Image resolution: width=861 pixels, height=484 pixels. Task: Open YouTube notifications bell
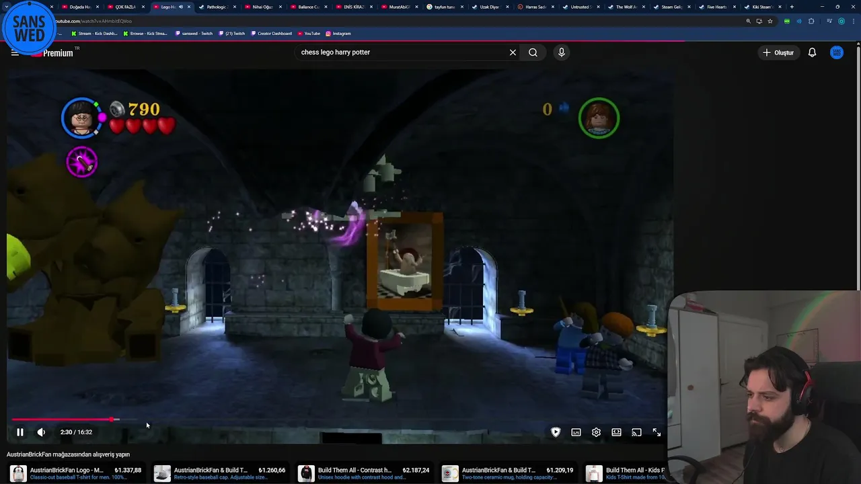[812, 52]
